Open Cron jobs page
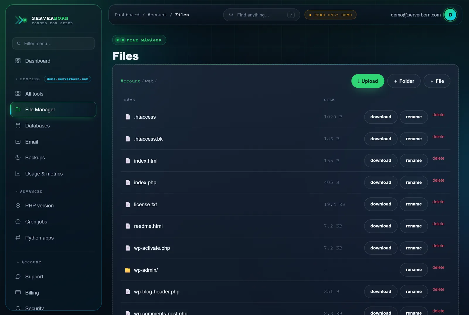This screenshot has width=469, height=315. (53, 222)
